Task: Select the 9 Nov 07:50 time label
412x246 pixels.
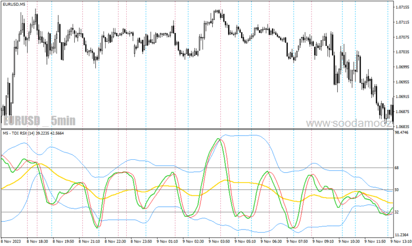Action: (x=297, y=241)
